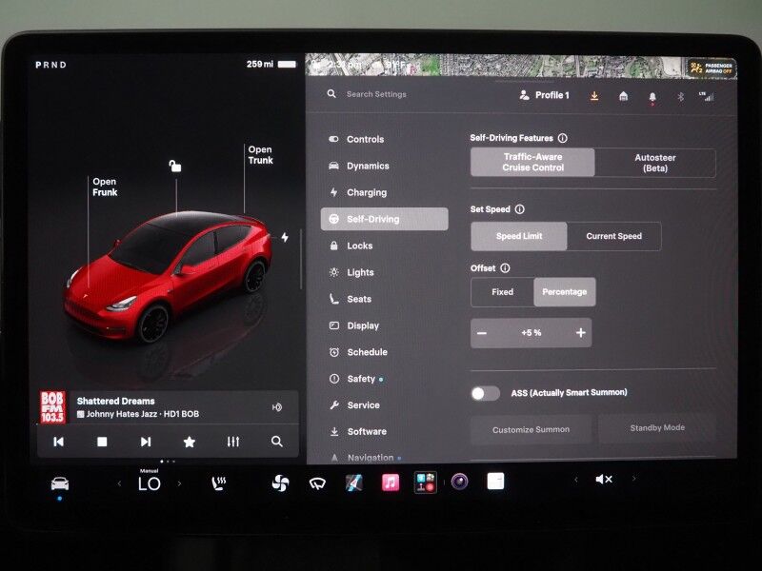Search media with magnifier icon
This screenshot has width=762, height=571.
277,442
